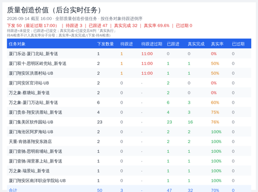Select row name 厦门同安区官浔站-UB
This screenshot has height=192, width=258.
coord(29,83)
